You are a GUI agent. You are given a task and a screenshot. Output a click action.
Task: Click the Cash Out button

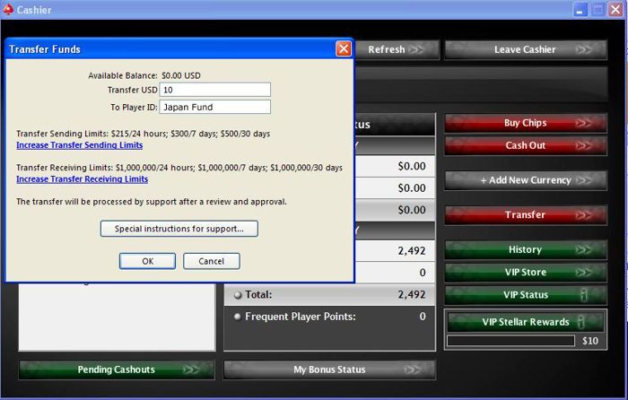coord(526,145)
